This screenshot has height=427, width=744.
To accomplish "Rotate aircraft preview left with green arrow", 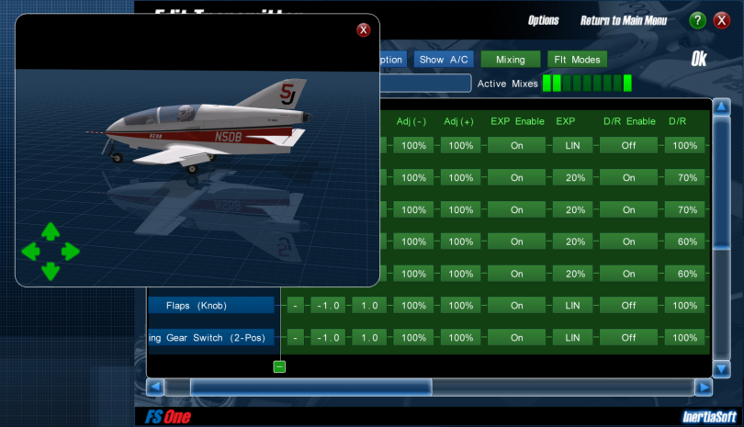I will tap(30, 252).
